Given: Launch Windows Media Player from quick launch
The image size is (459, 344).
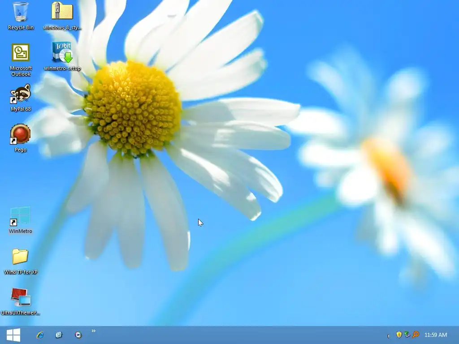Looking at the screenshot, I should click(78, 335).
